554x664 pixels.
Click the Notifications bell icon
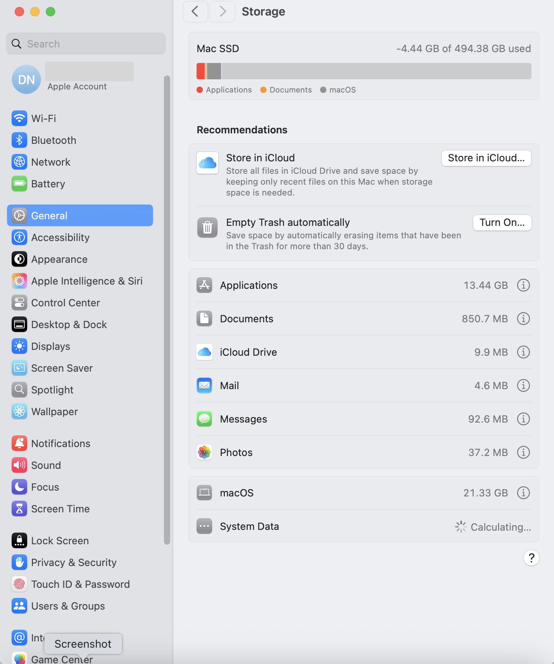tap(19, 443)
